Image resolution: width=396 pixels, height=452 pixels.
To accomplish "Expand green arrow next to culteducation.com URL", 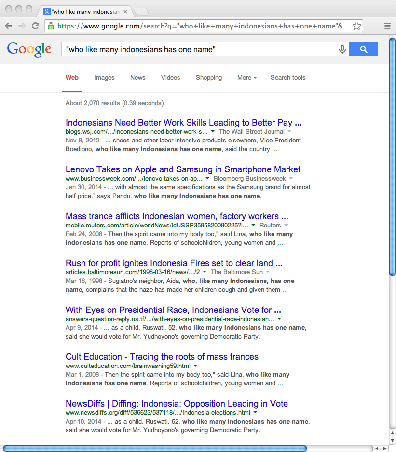I will coord(195,366).
